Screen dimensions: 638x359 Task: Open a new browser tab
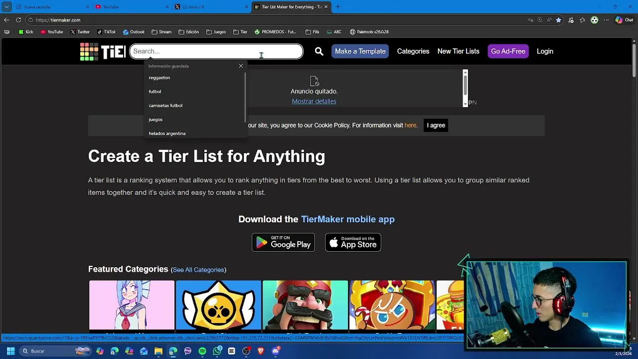click(x=337, y=7)
